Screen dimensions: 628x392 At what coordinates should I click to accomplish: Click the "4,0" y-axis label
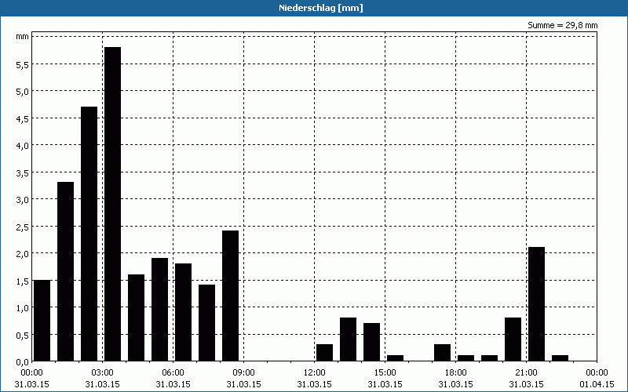click(x=22, y=145)
